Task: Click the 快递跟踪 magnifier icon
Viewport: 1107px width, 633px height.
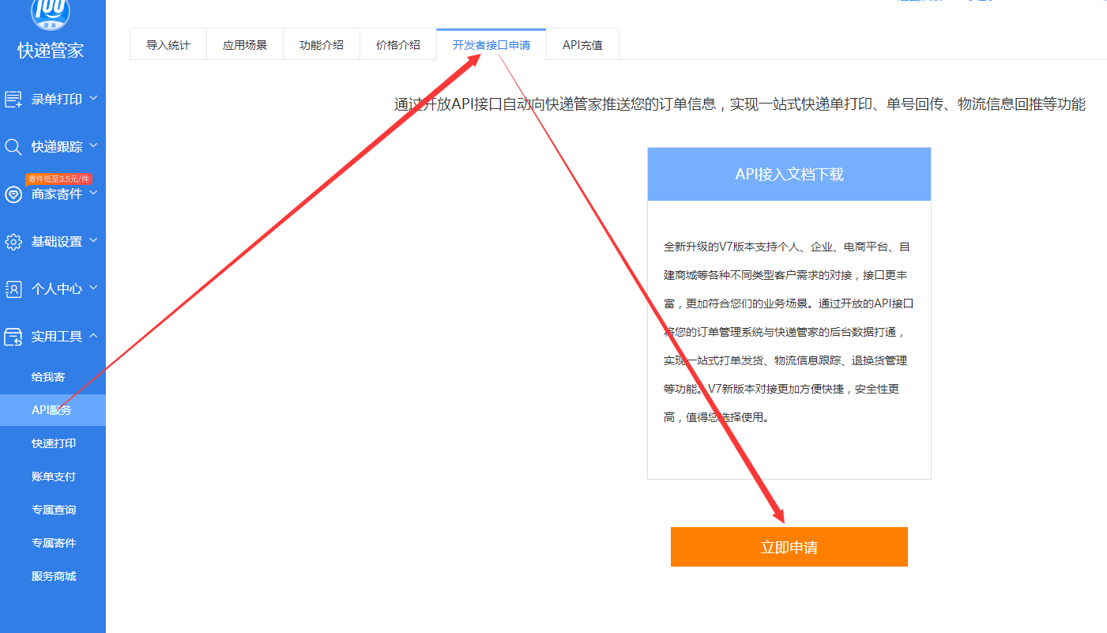Action: click(x=13, y=146)
